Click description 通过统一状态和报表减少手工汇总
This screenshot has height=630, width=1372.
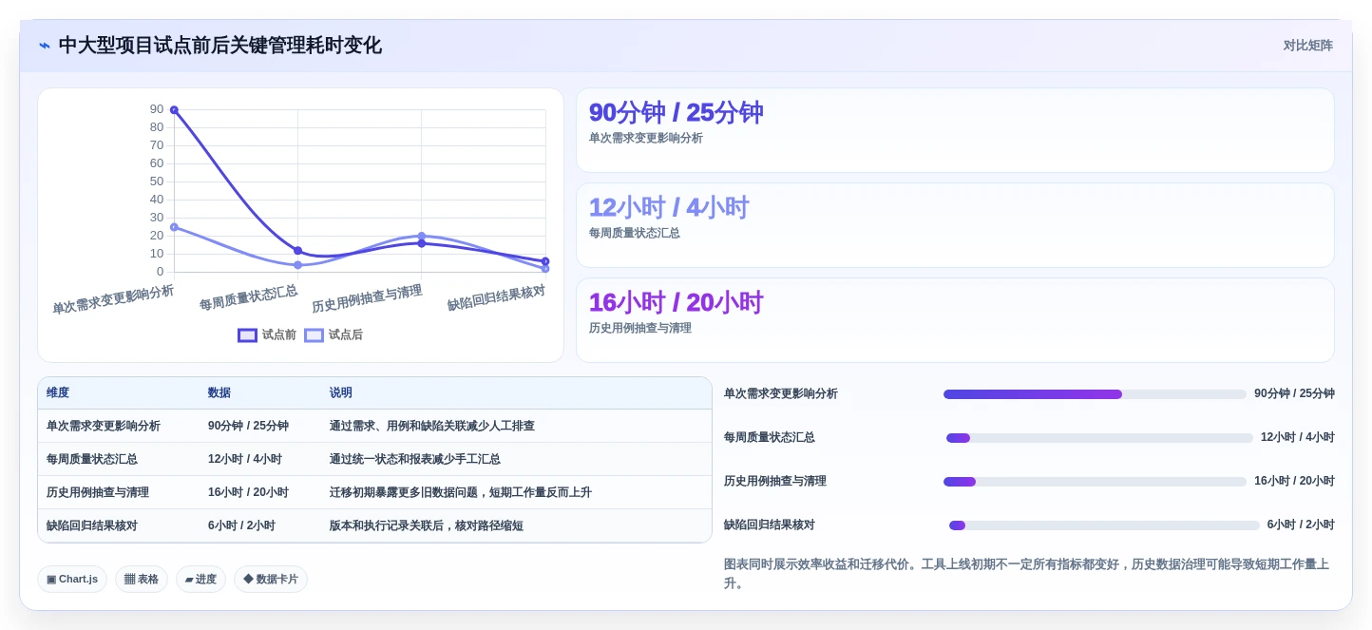(x=415, y=459)
